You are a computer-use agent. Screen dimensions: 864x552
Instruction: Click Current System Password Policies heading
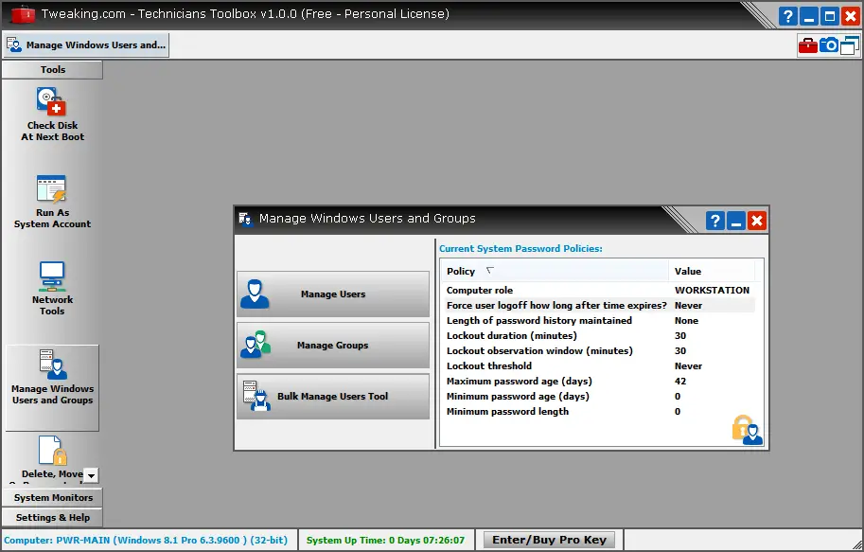tap(520, 249)
